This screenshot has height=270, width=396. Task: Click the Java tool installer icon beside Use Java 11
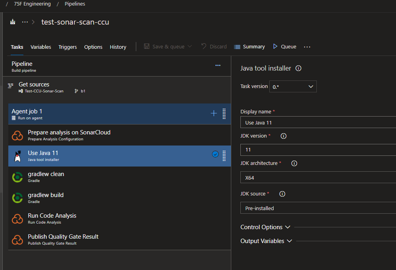coord(17,156)
